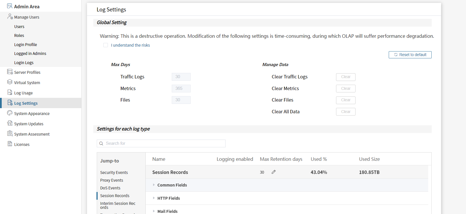
Task: Go to Login Logs in sidebar
Action: (x=24, y=63)
